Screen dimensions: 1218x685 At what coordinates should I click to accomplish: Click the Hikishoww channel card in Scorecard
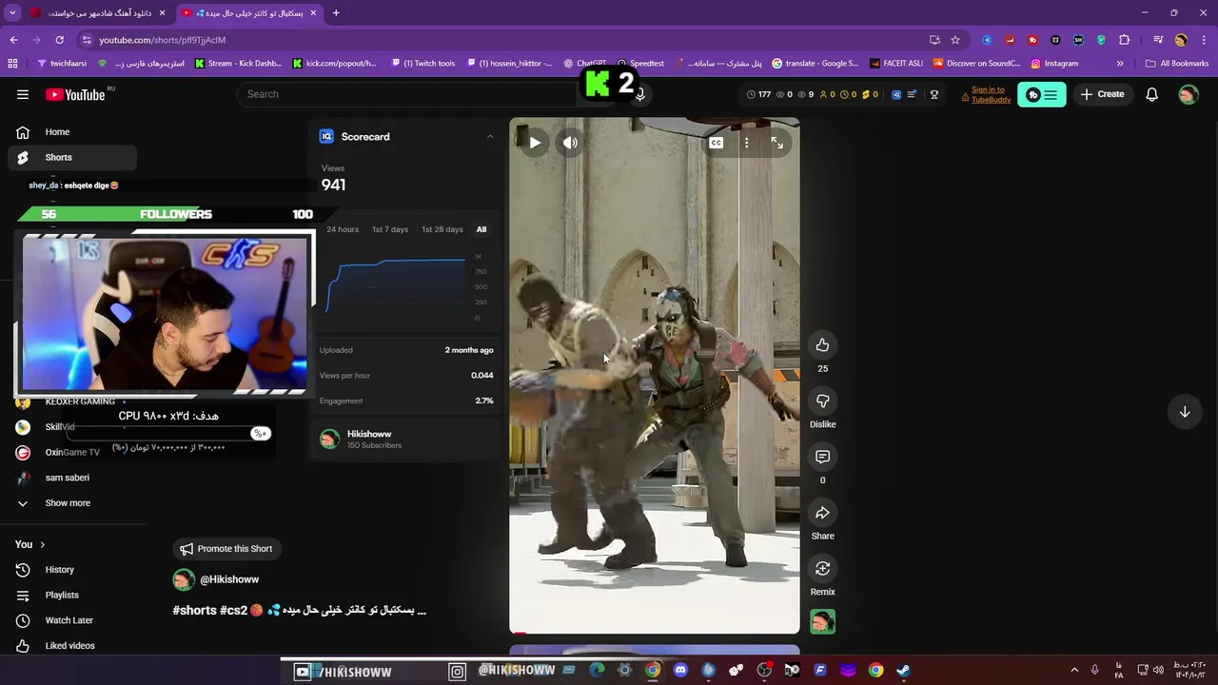(x=405, y=439)
